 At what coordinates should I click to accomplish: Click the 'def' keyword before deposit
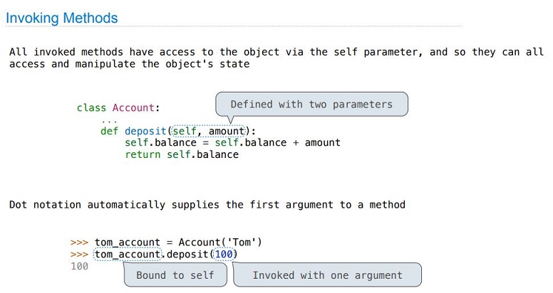pyautogui.click(x=109, y=131)
